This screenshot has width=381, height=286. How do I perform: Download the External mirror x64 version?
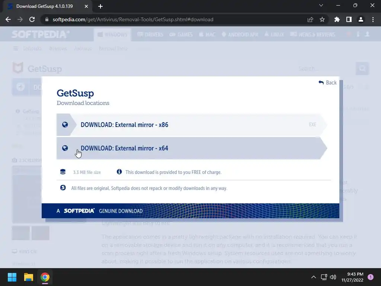click(192, 148)
